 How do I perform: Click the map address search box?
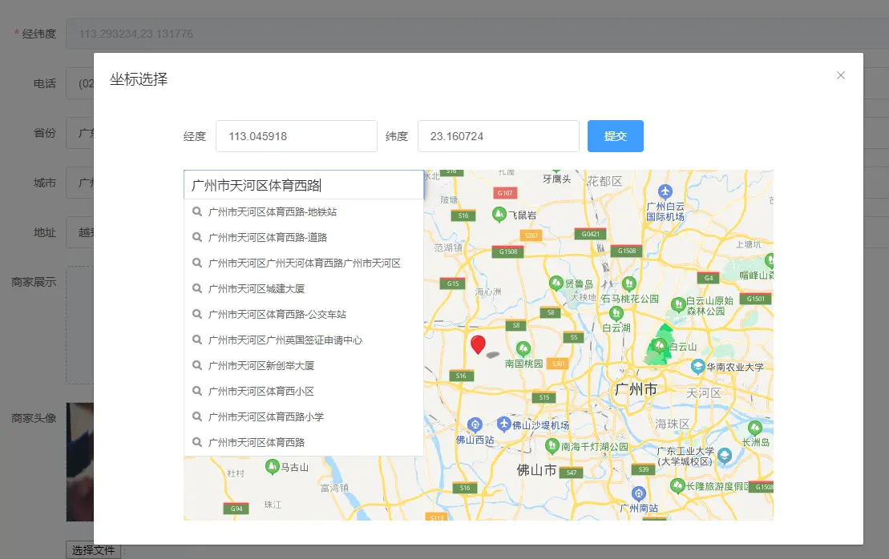(303, 185)
